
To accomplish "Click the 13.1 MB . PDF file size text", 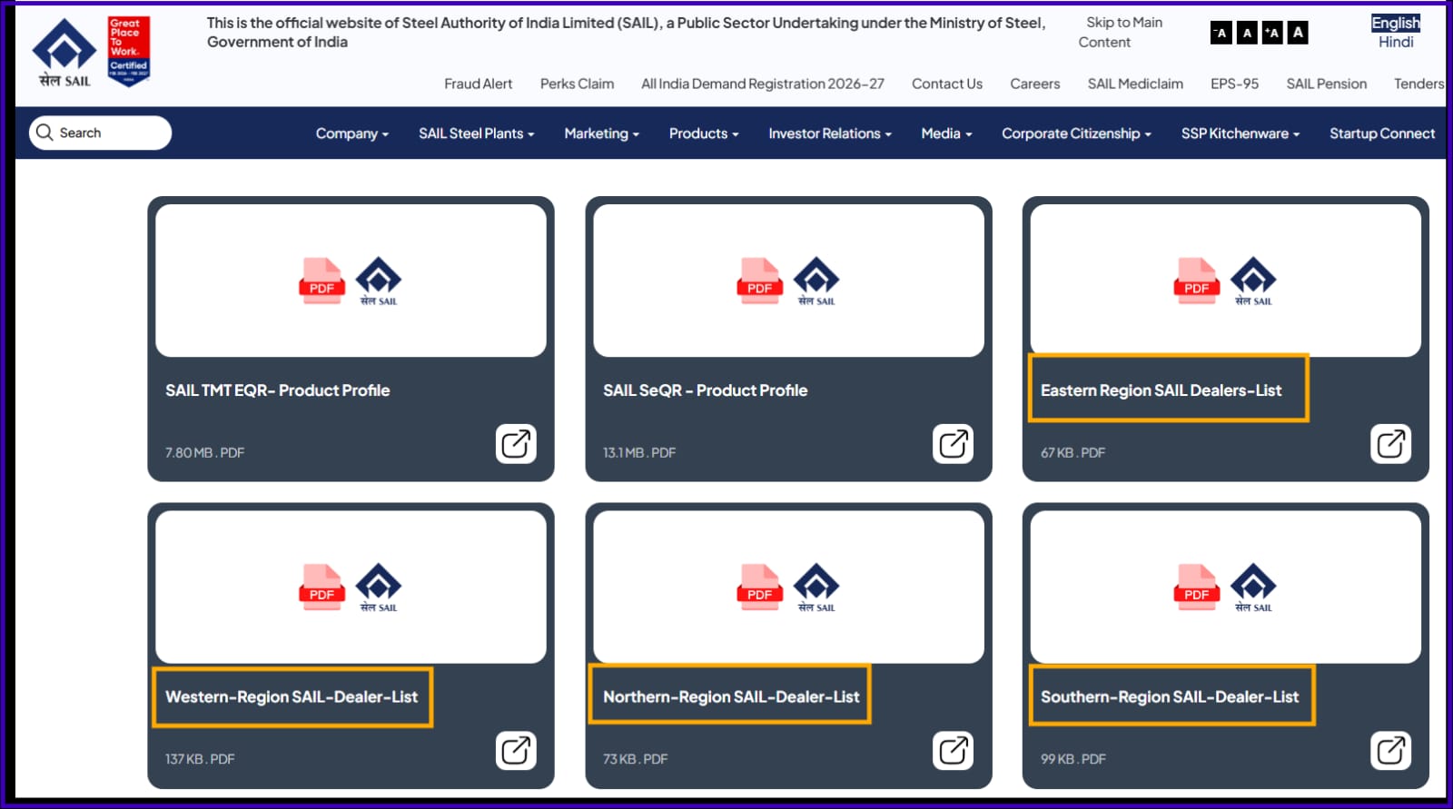I will (639, 452).
